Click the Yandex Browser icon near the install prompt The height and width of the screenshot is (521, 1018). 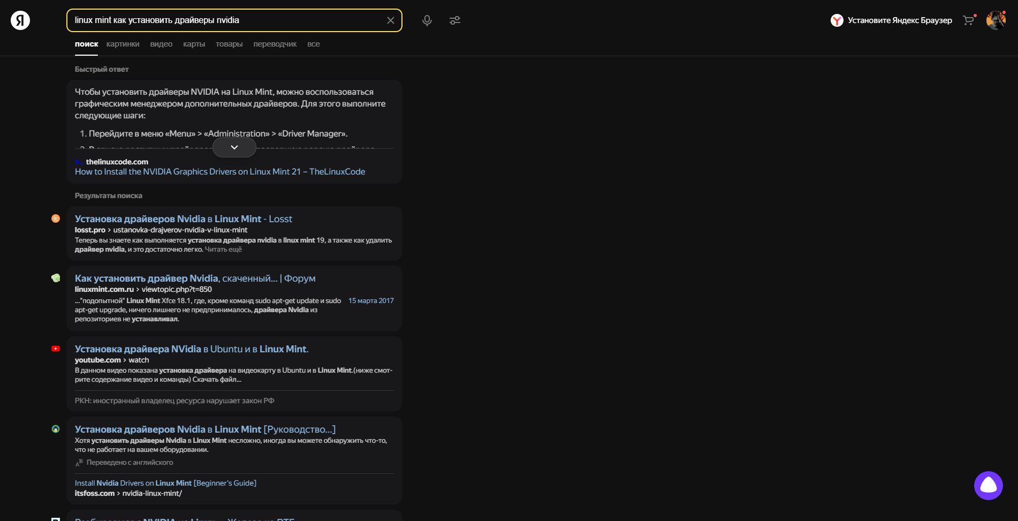tap(836, 20)
